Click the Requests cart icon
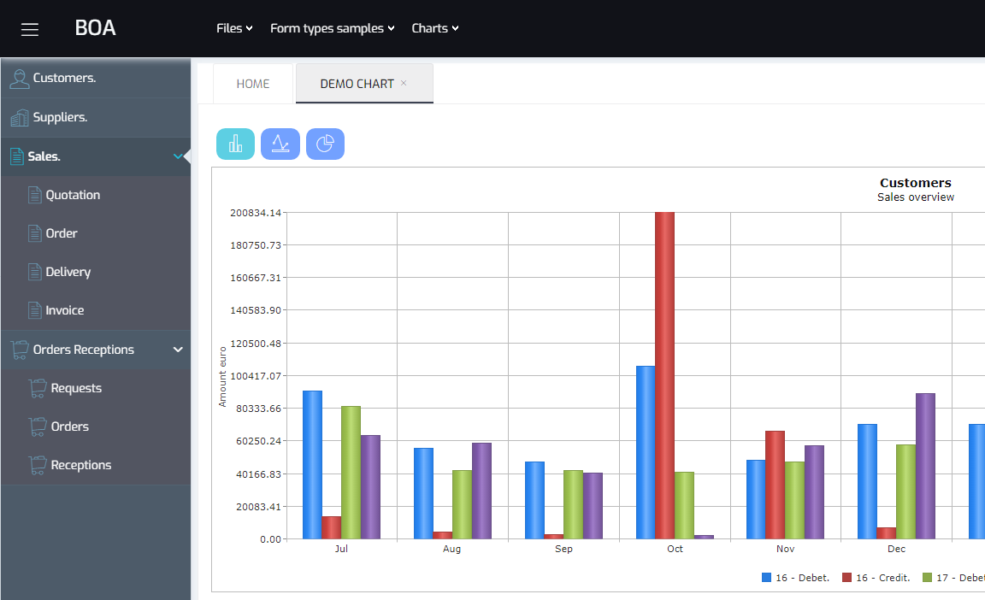Viewport: 985px width, 600px height. pyautogui.click(x=38, y=389)
